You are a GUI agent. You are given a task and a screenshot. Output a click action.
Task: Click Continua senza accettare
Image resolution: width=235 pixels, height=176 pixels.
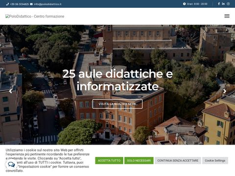click(178, 160)
